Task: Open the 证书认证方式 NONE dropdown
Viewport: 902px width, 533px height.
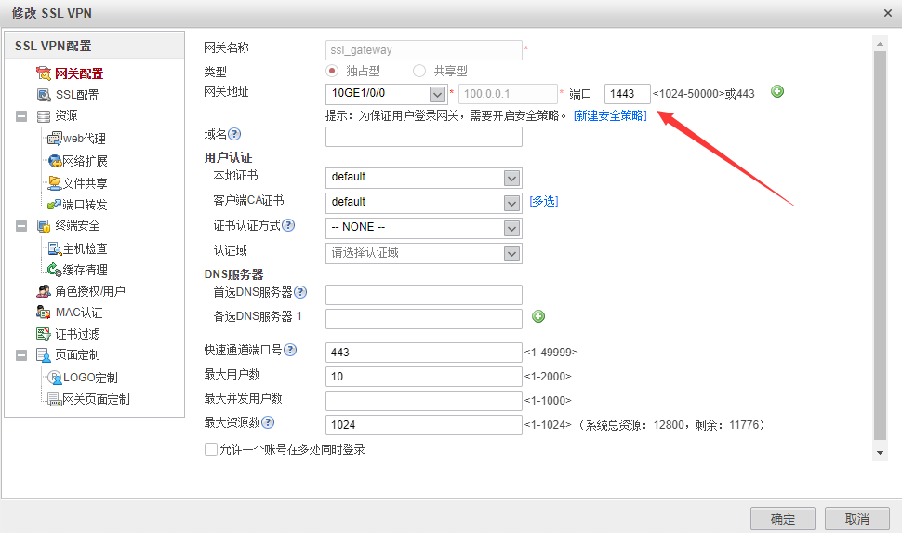Action: (x=511, y=228)
